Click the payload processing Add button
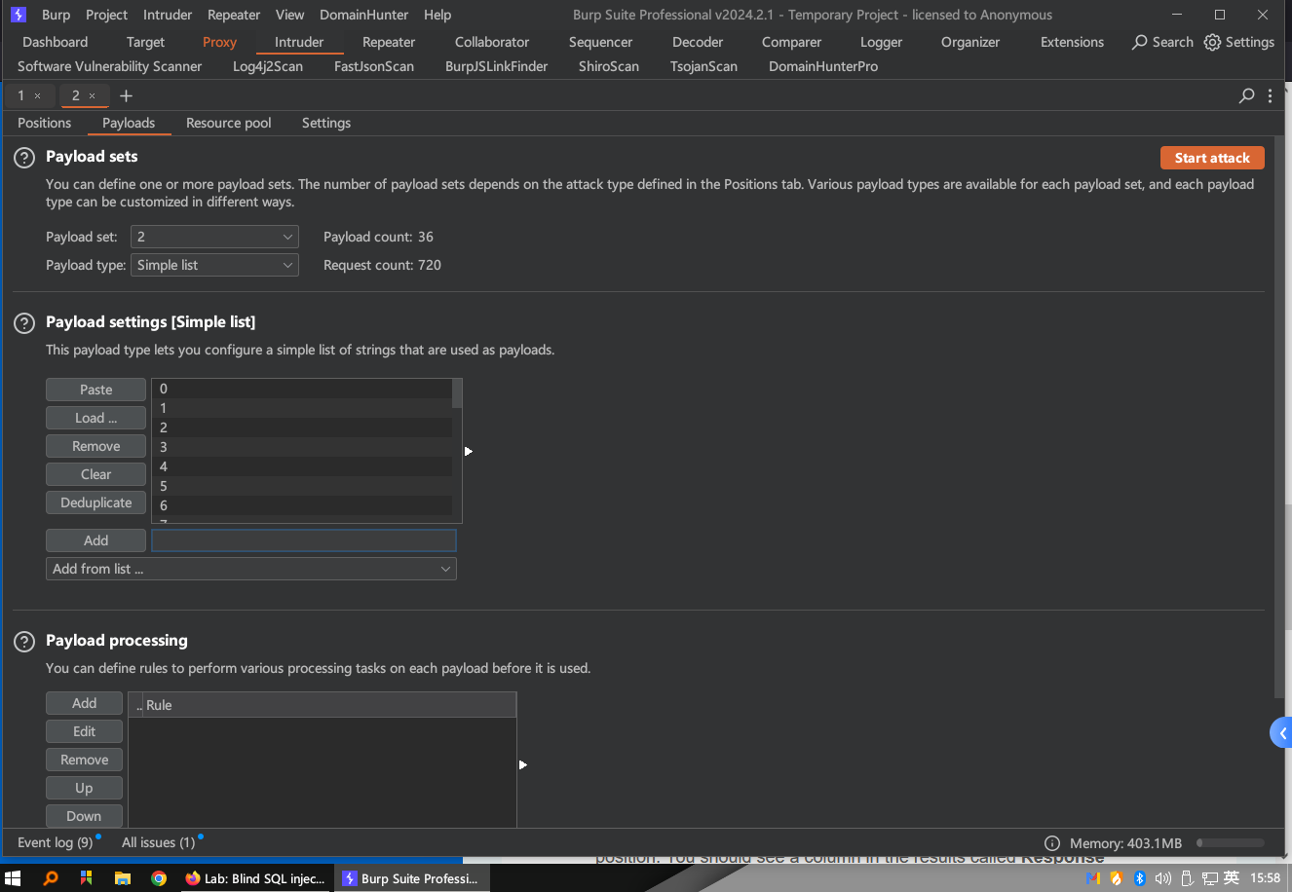This screenshot has height=892, width=1292. point(84,703)
